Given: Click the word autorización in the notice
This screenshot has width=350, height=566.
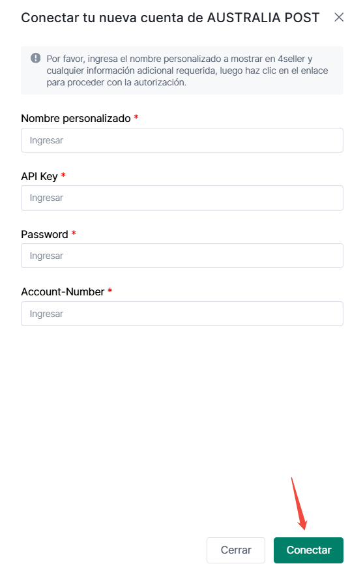Looking at the screenshot, I should point(160,83).
